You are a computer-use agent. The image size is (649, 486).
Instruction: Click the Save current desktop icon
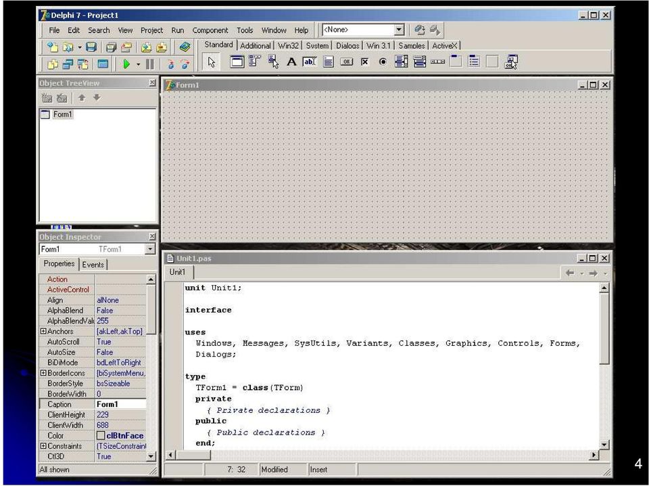(420, 30)
